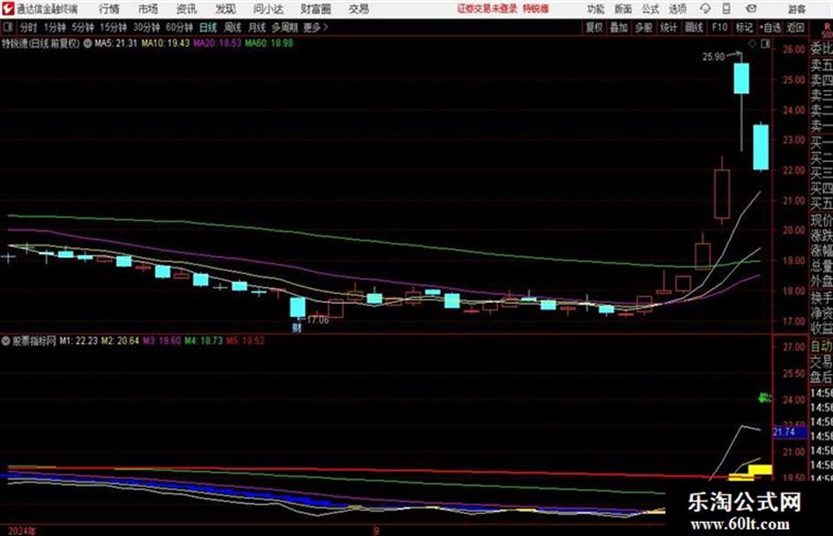833x536 pixels.
Task: Click the M3: 18.60 indicator value
Action: (x=162, y=341)
